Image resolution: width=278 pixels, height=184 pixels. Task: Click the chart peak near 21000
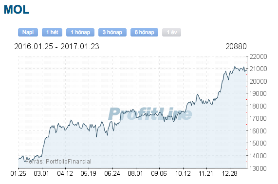(x=235, y=67)
